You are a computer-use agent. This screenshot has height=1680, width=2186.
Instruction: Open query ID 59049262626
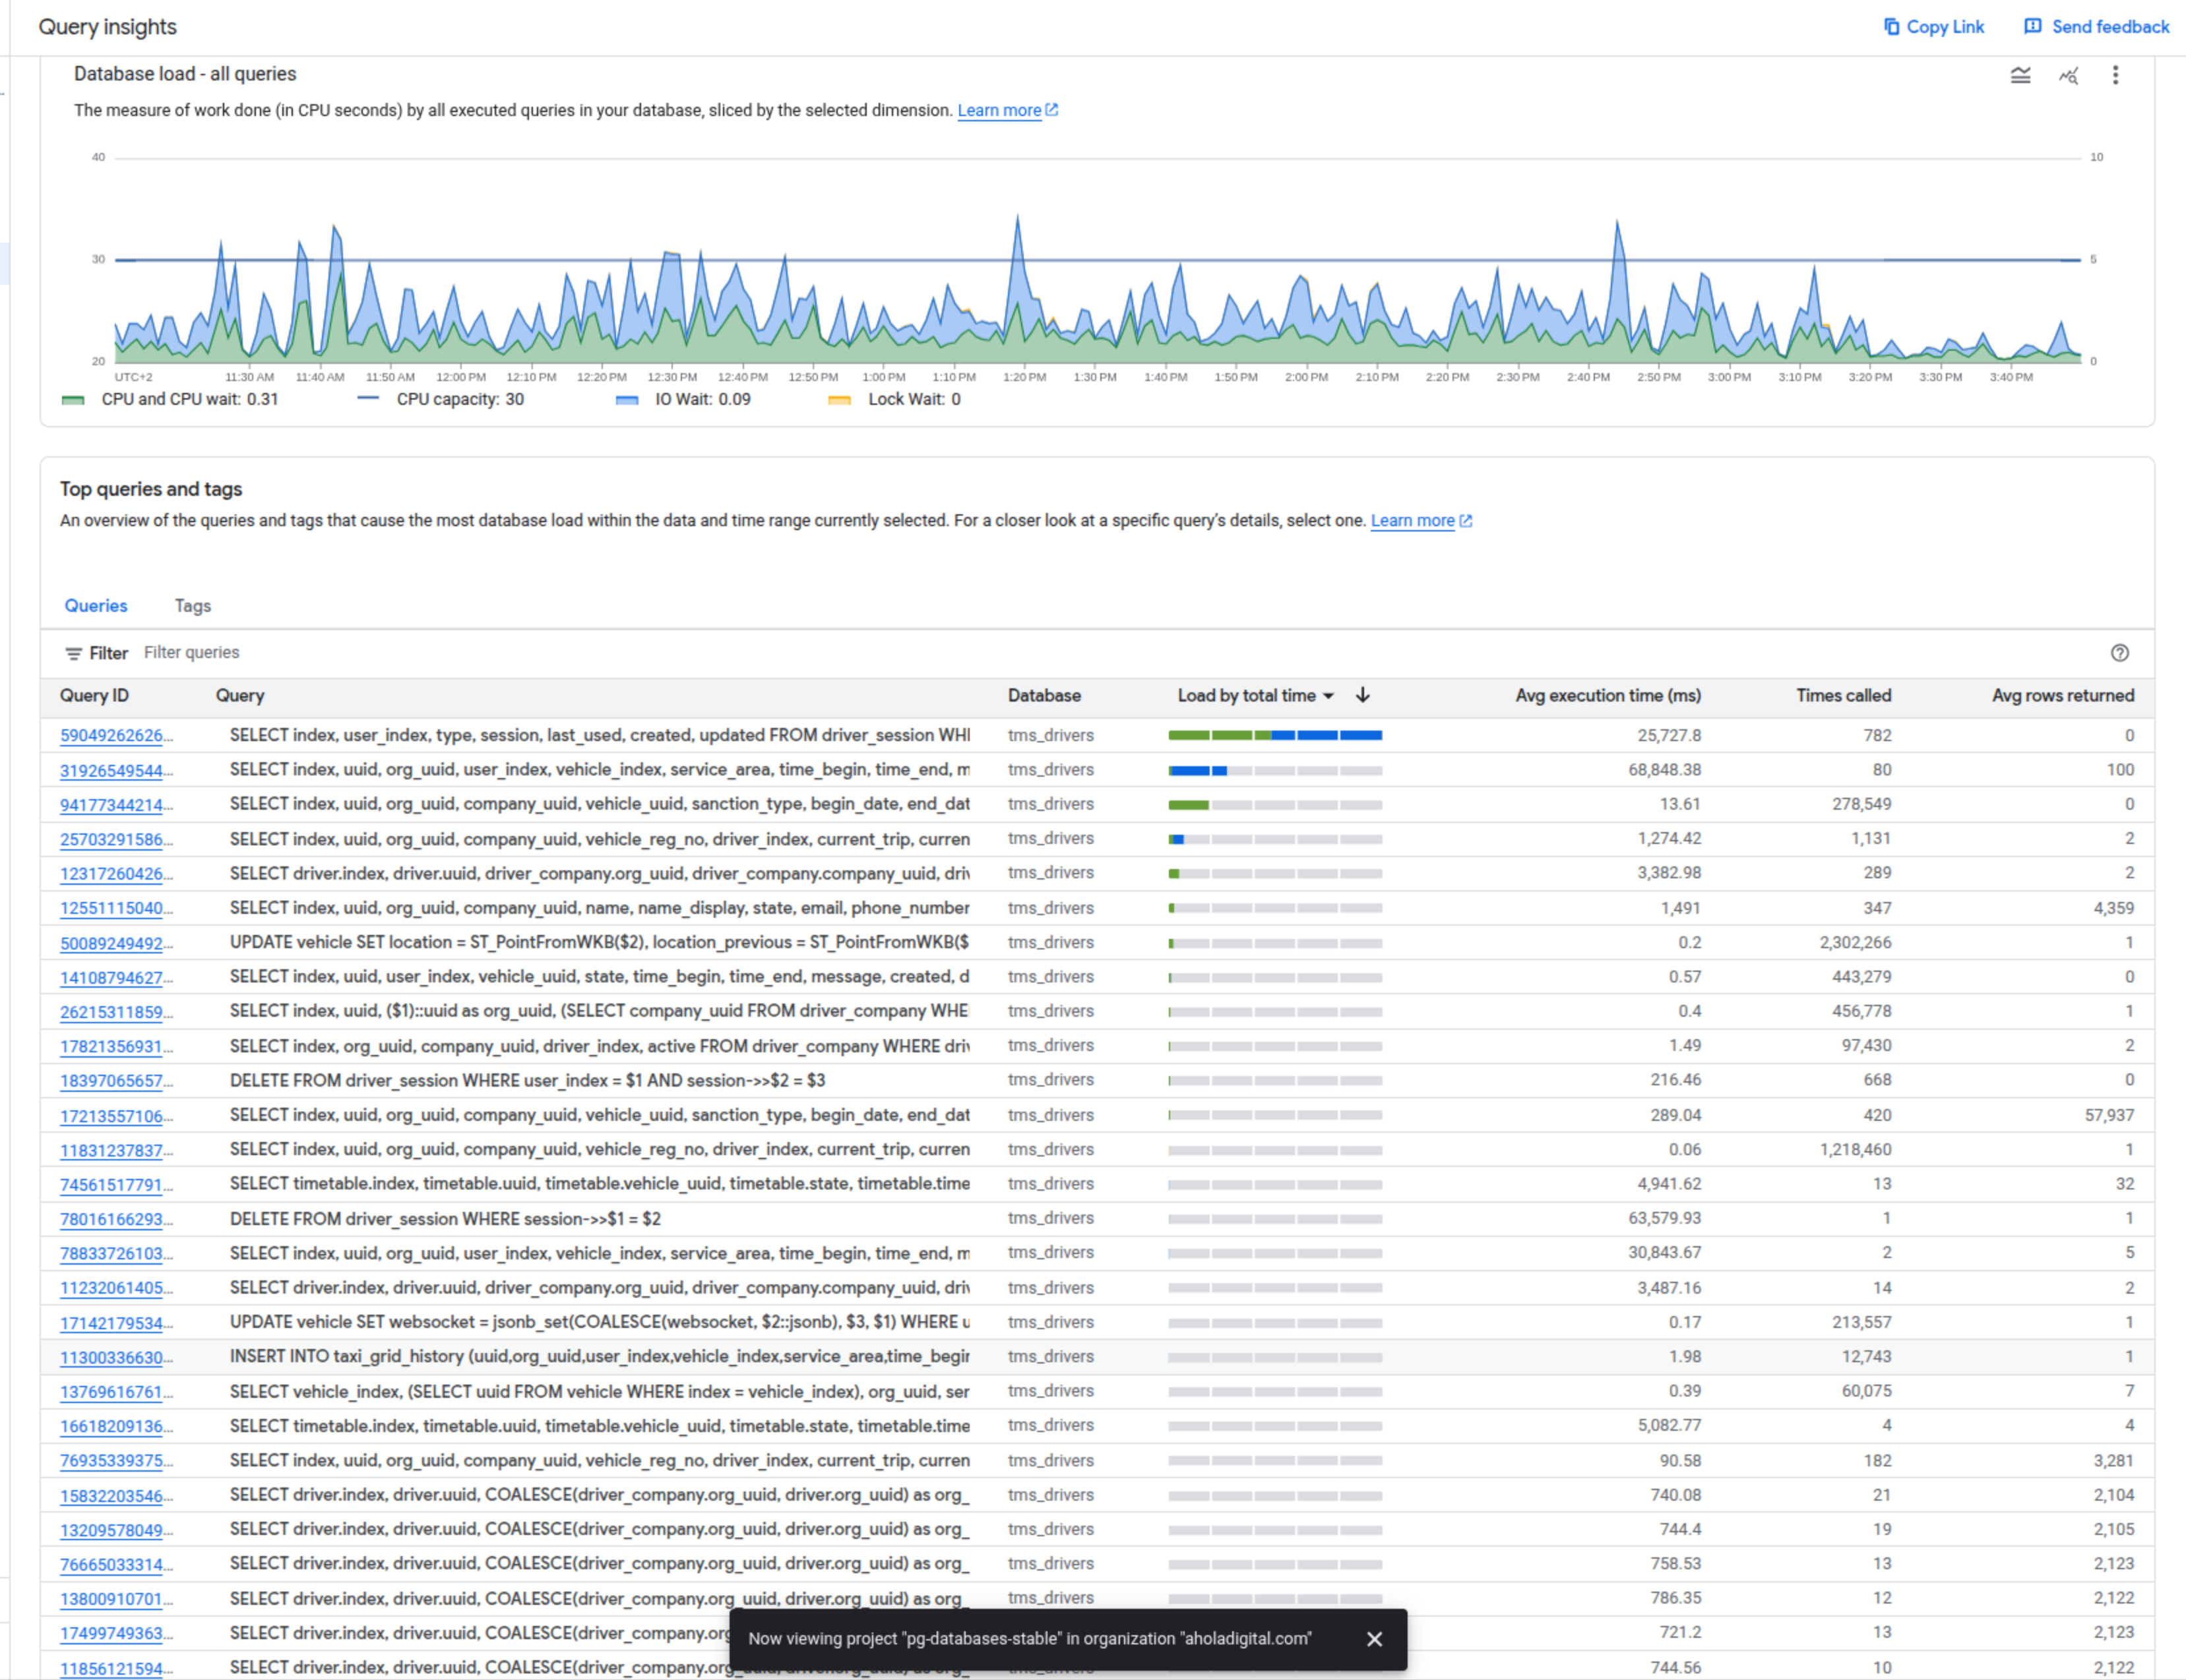(x=116, y=736)
